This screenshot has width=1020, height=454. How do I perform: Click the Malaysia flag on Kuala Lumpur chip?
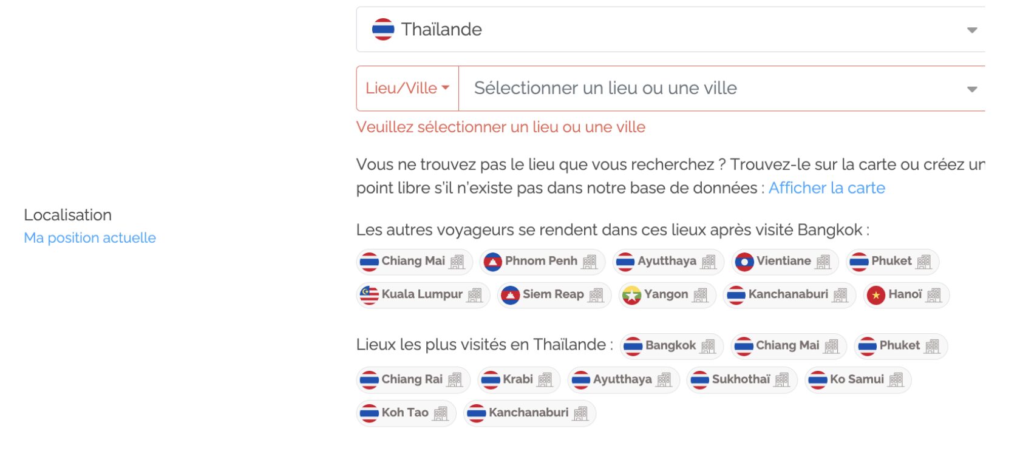[369, 295]
